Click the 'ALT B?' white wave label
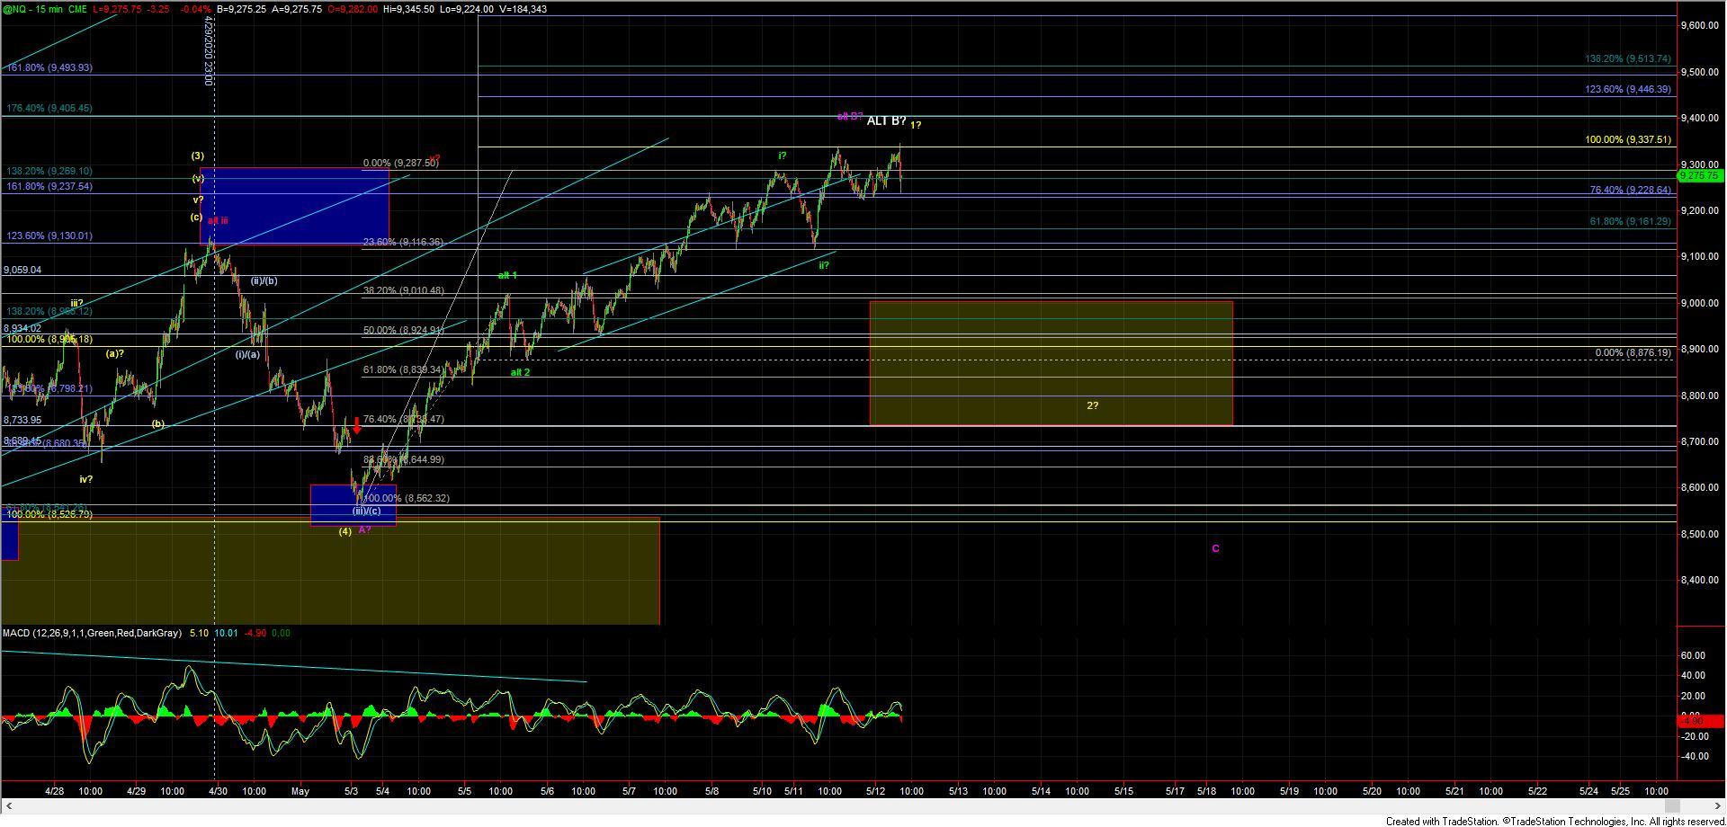This screenshot has width=1727, height=827. click(x=886, y=120)
